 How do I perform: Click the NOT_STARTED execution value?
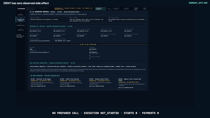click(x=93, y=49)
